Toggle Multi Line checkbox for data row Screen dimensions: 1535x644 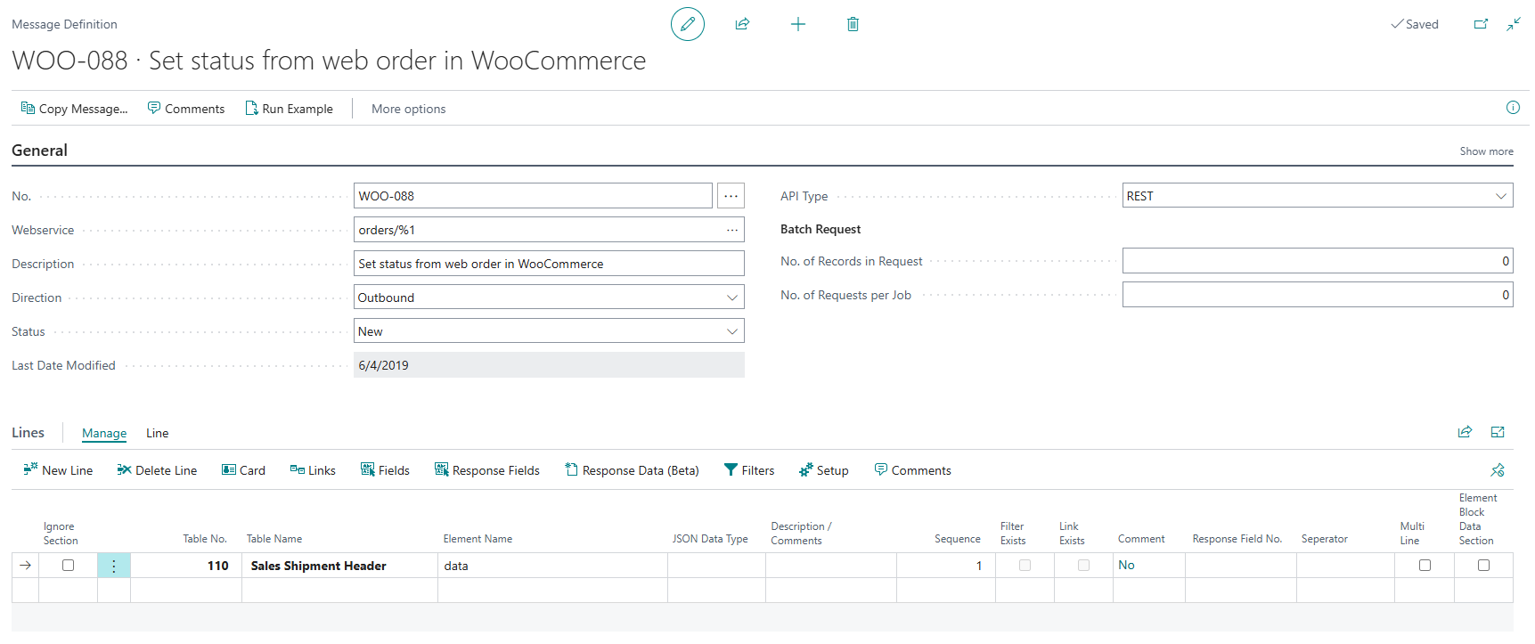point(1425,566)
